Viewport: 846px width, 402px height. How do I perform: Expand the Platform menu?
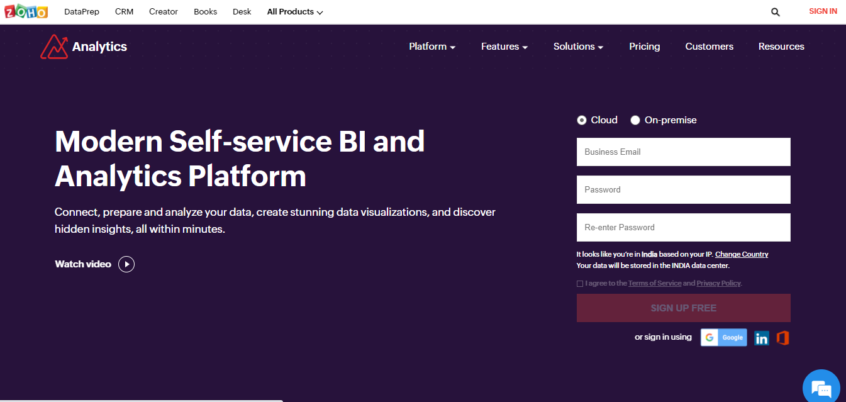click(x=432, y=47)
